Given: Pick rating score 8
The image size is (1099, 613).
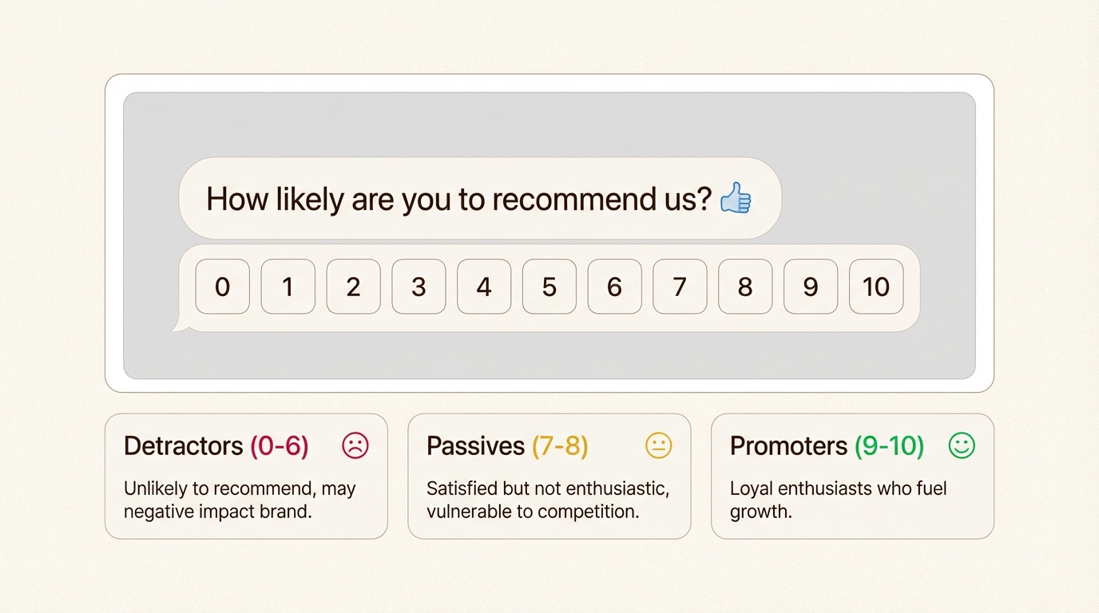Looking at the screenshot, I should 745,287.
